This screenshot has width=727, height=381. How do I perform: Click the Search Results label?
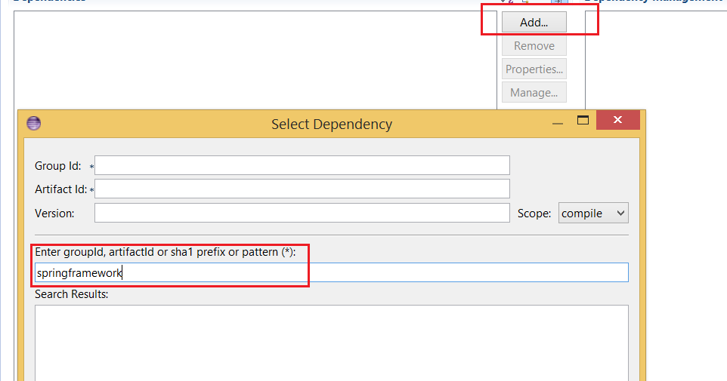(x=71, y=294)
